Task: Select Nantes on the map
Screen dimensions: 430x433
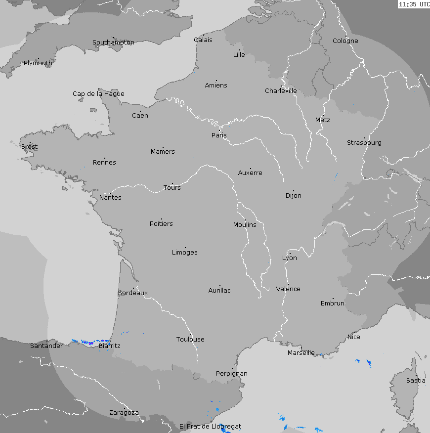Action: 110,197
